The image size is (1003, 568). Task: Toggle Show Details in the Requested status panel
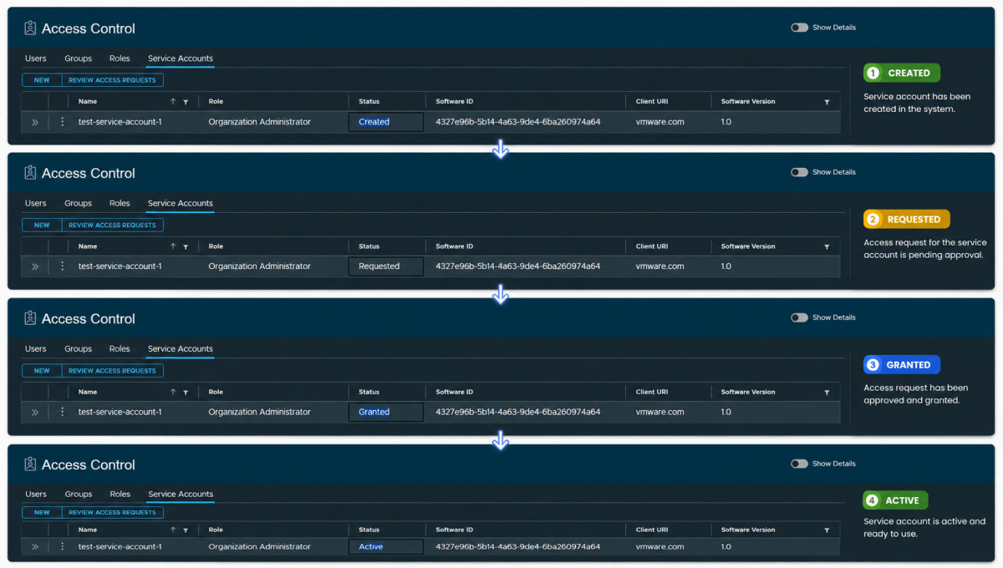(800, 172)
